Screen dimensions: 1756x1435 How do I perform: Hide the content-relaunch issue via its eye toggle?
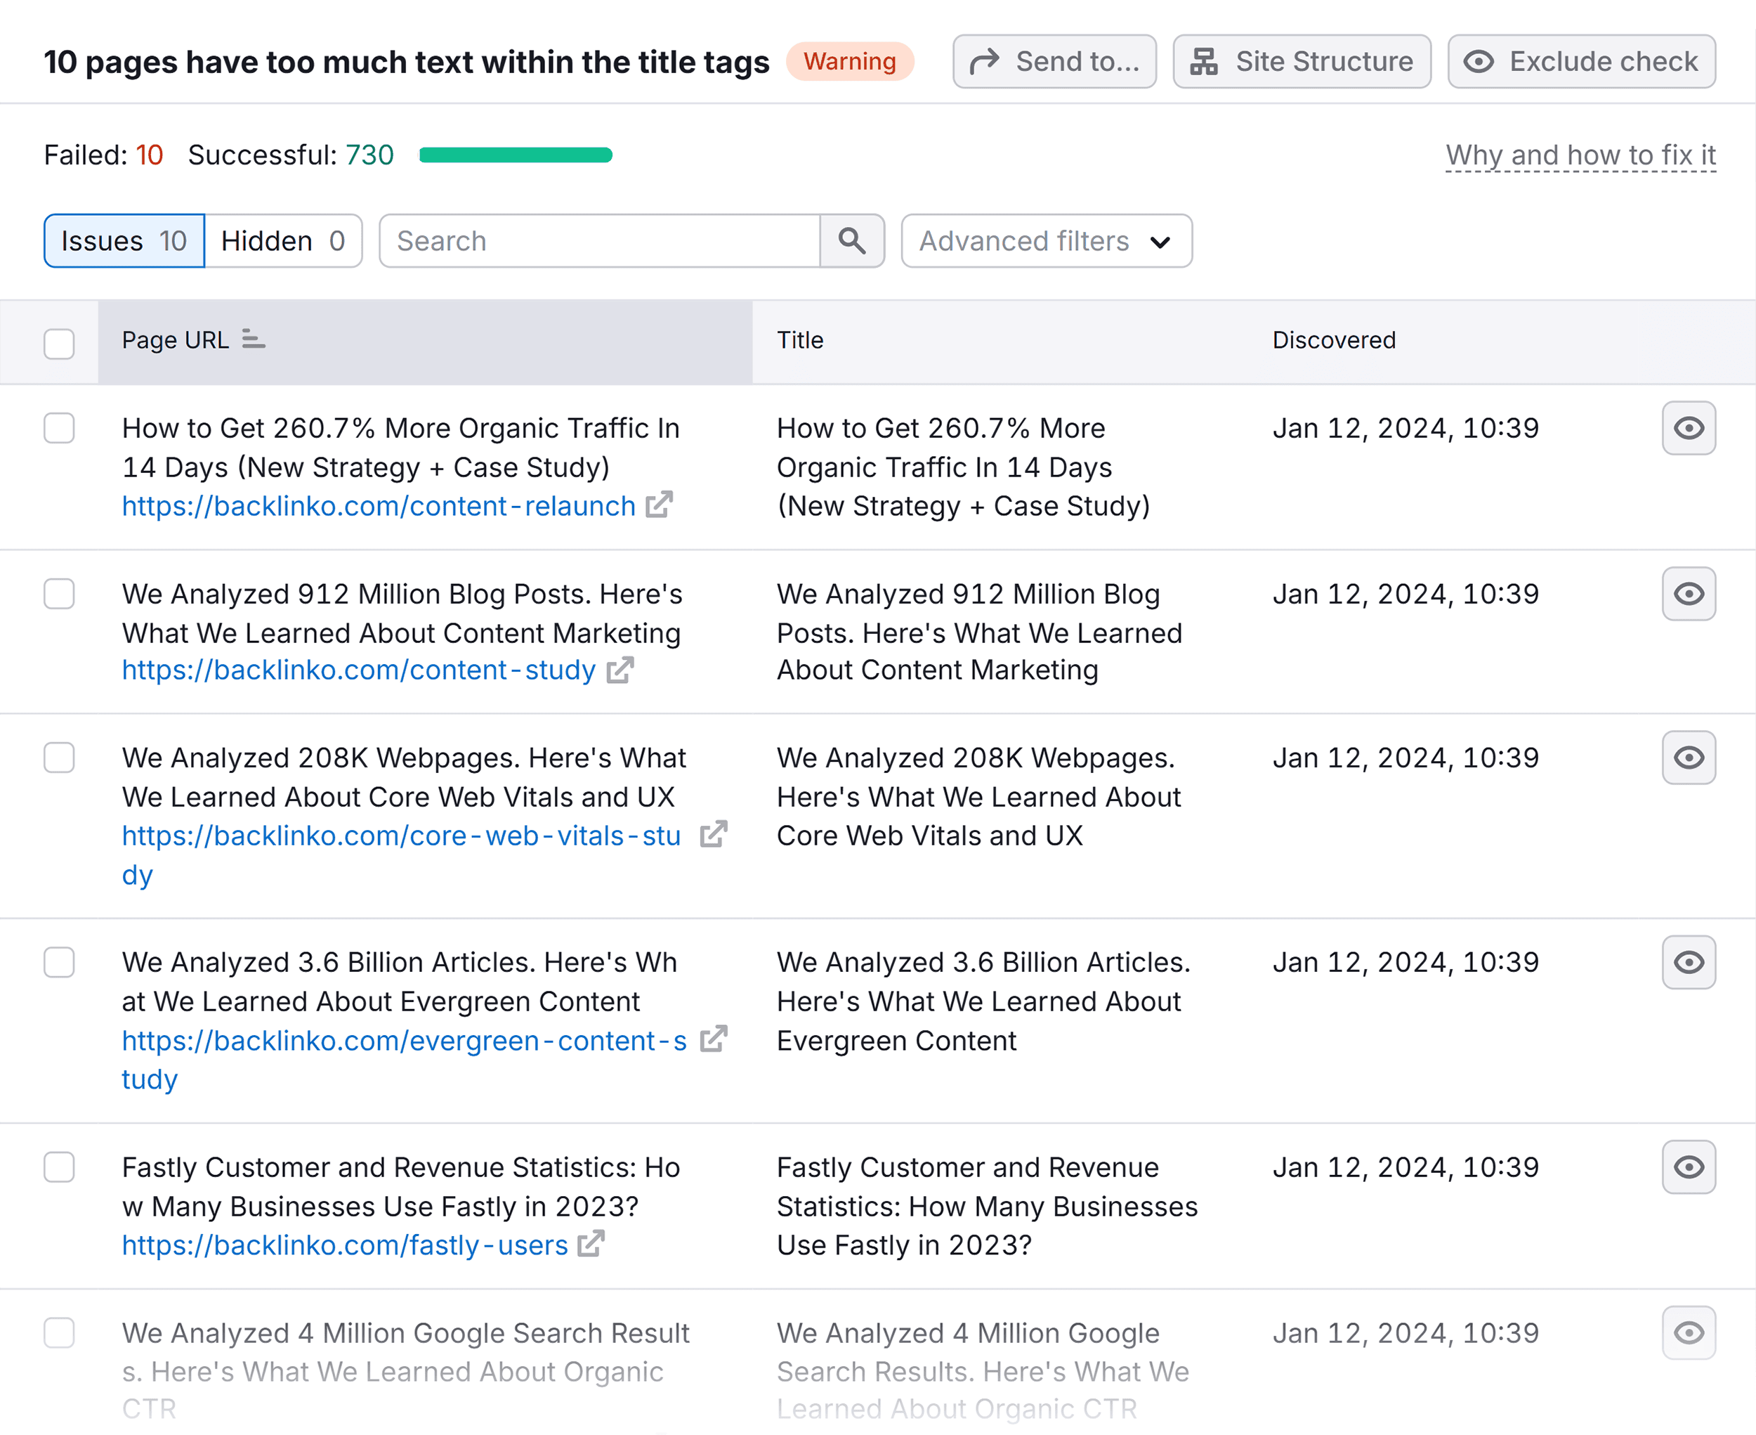(x=1689, y=427)
